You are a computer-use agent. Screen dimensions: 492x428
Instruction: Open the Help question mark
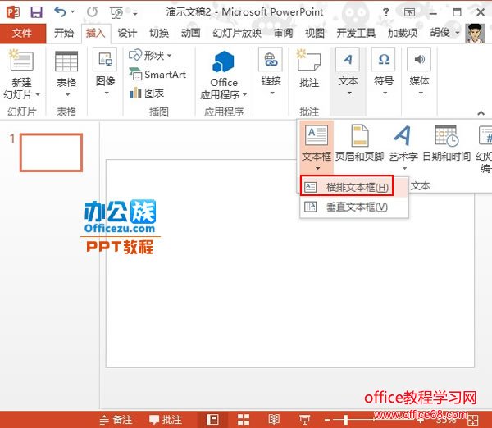(386, 12)
